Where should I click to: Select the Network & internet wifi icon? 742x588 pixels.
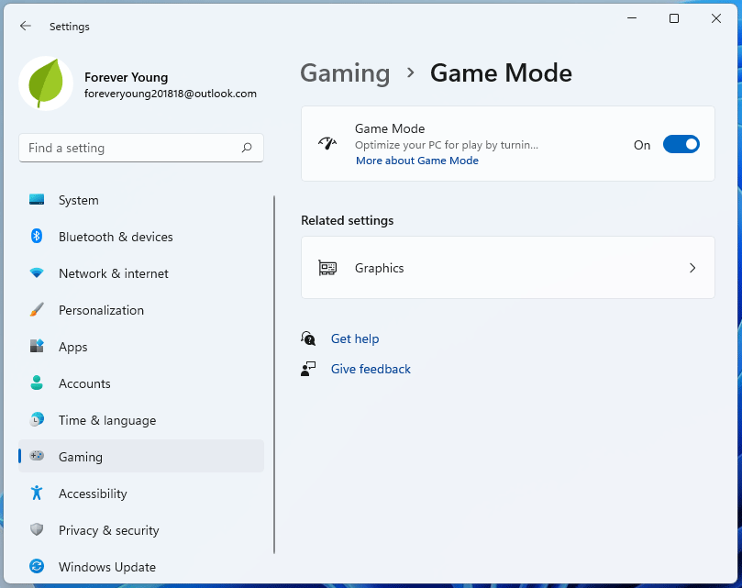click(x=37, y=273)
